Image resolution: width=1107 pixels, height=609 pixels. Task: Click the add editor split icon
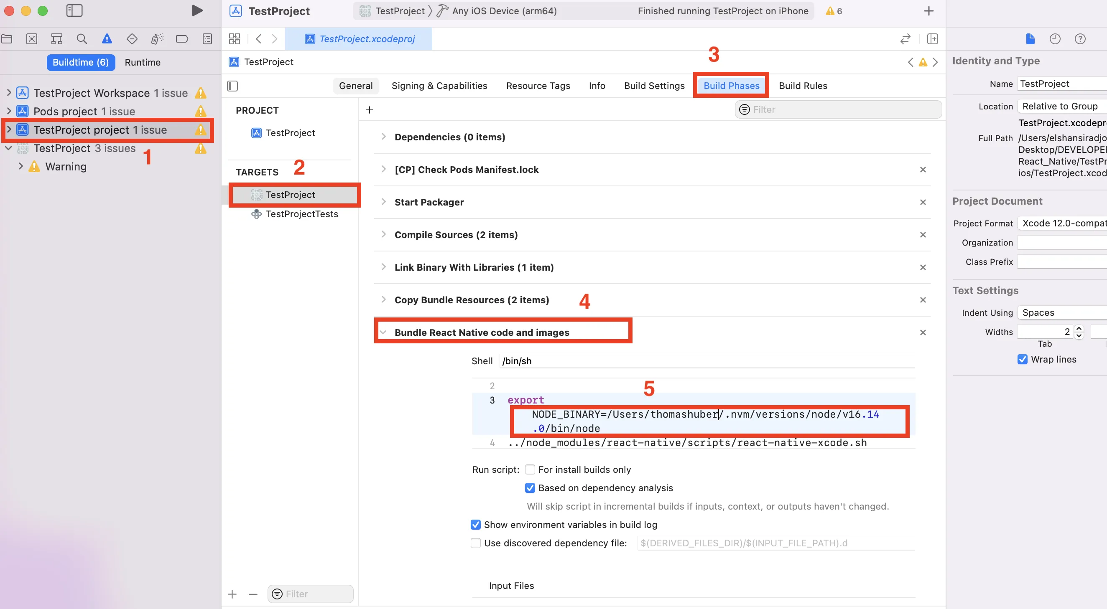tap(933, 39)
